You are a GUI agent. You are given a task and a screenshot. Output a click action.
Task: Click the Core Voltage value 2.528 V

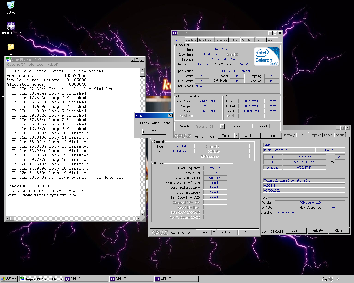[243, 64]
